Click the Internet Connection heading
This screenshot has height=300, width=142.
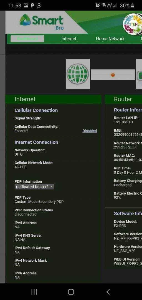[36, 142]
